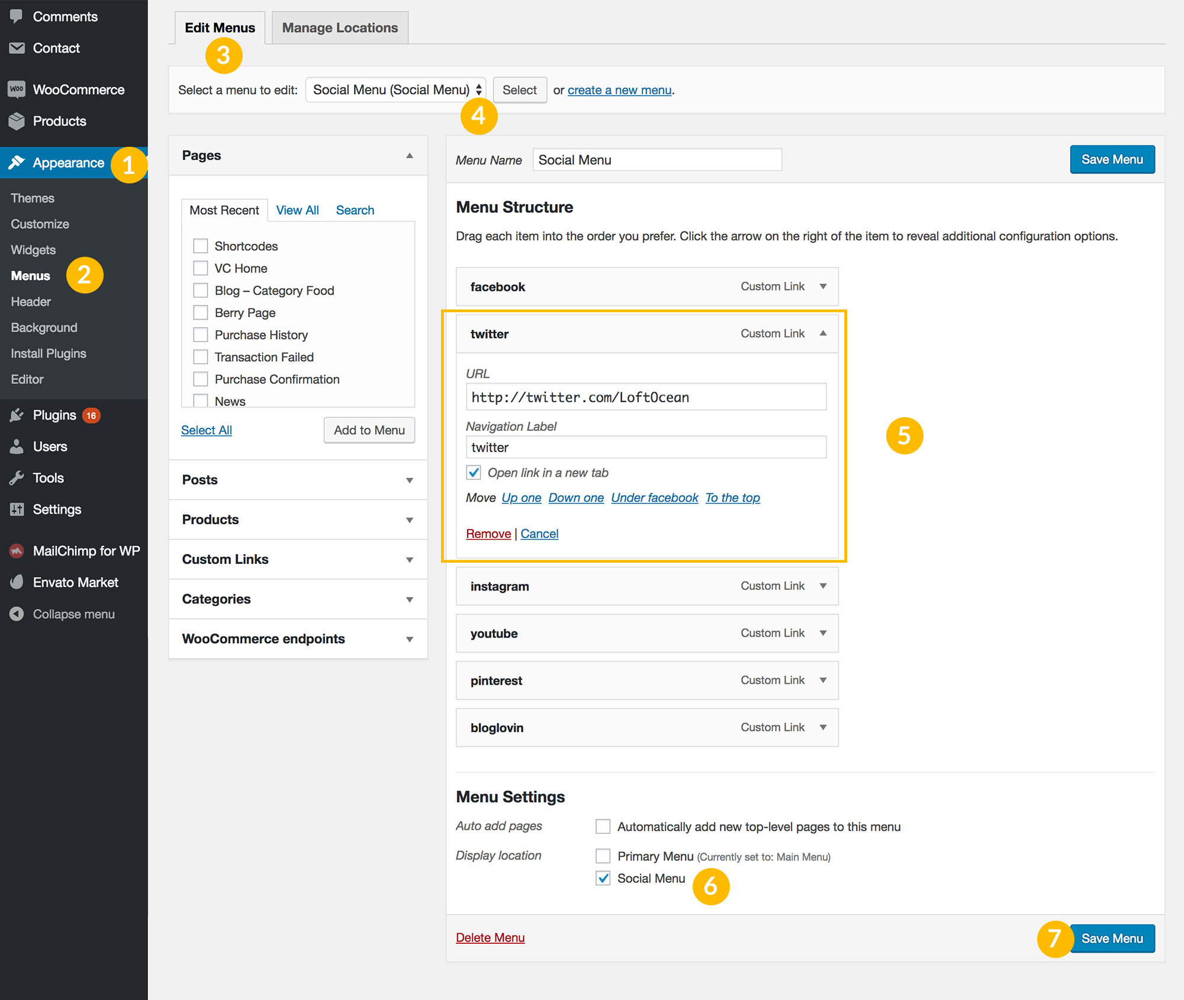Collapse the twitter menu item options
Image resolution: width=1184 pixels, height=1000 pixels.
[823, 333]
